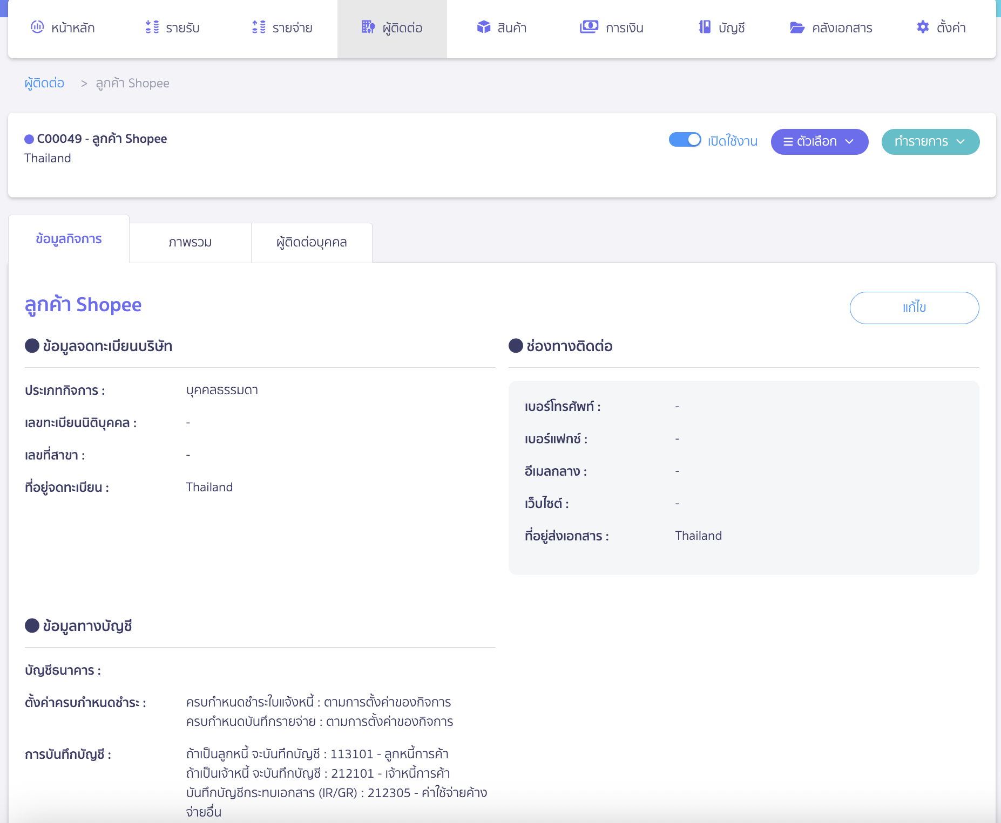Open the ตั้งค่า settings gear icon

coord(922,28)
